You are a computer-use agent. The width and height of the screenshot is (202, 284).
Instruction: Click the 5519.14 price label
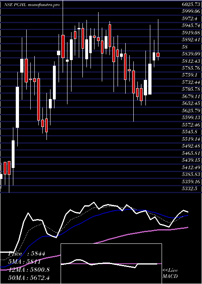click(x=191, y=139)
